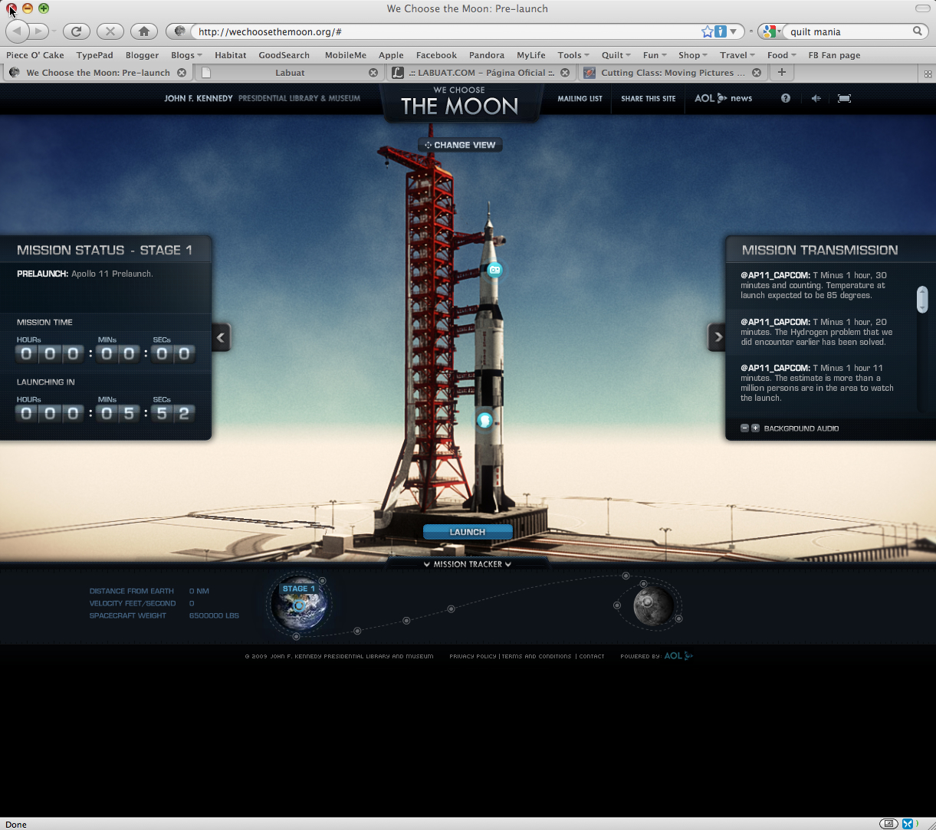Decrease background audio with the minus button
Viewport: 936px width, 830px height.
tap(744, 428)
